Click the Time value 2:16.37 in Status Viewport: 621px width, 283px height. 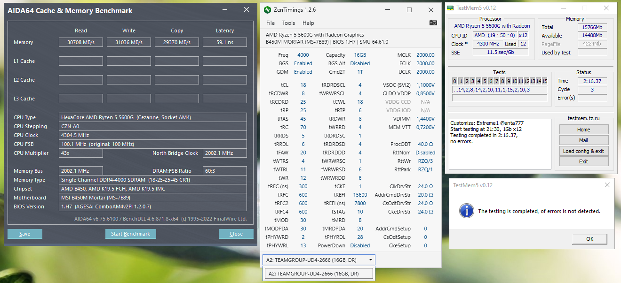click(x=592, y=81)
